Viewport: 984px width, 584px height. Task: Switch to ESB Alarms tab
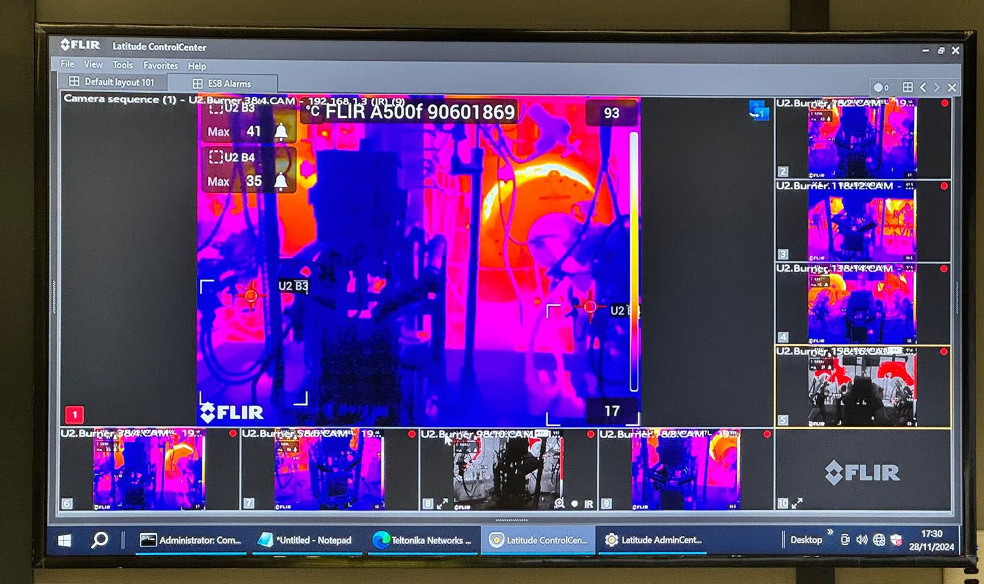(x=222, y=84)
